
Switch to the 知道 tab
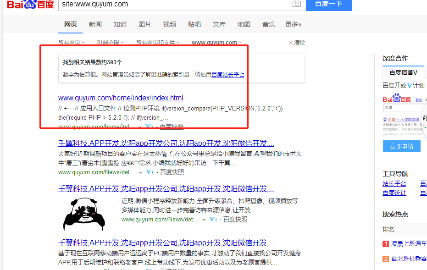[120, 24]
